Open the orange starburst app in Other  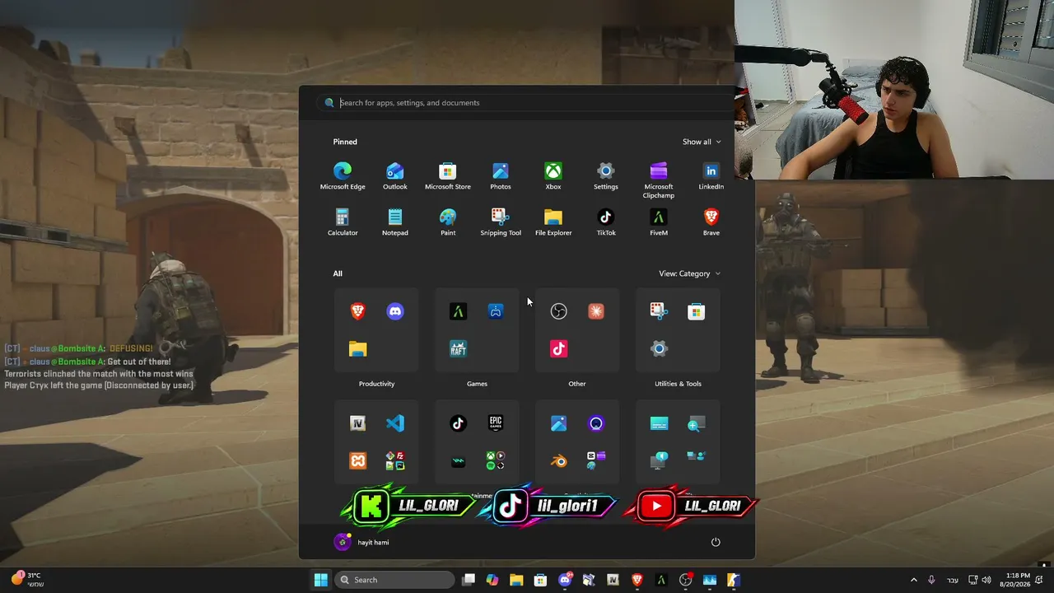[596, 311]
